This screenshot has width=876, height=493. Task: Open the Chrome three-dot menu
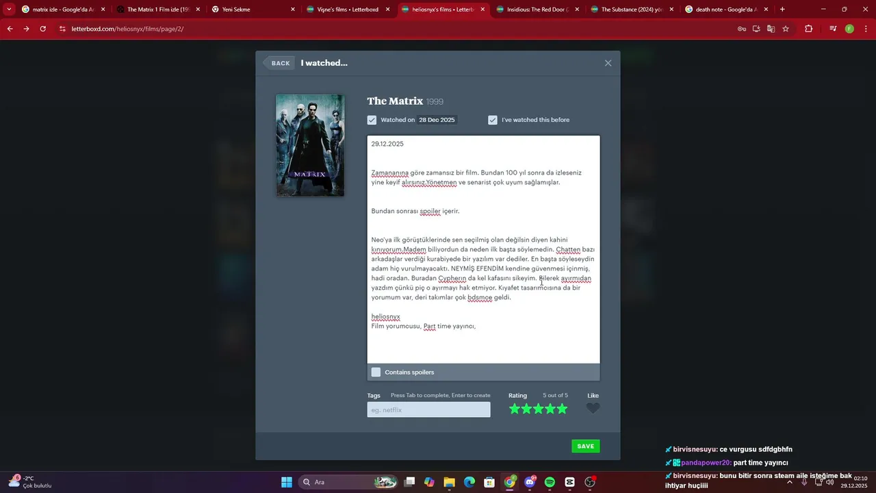click(x=866, y=29)
